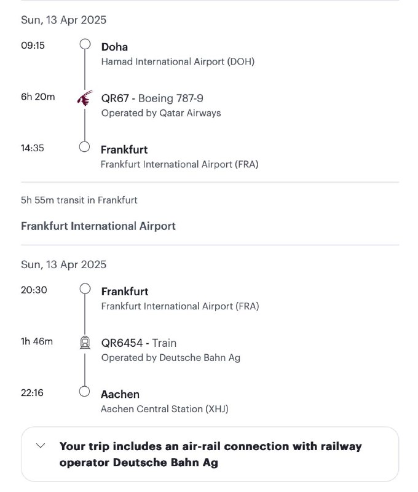Select the Frankfurt 14:35 arrival circle marker
The height and width of the screenshot is (492, 418).
84,147
